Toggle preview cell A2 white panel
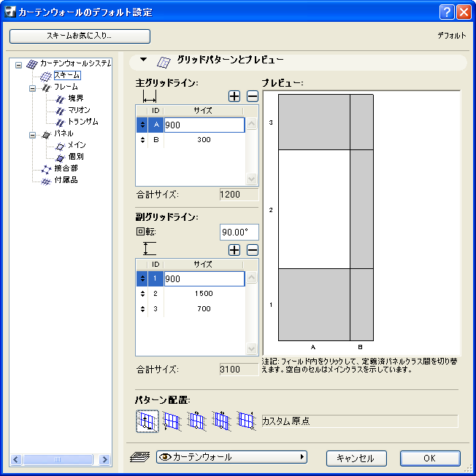The height and width of the screenshot is (476, 476). tap(314, 209)
